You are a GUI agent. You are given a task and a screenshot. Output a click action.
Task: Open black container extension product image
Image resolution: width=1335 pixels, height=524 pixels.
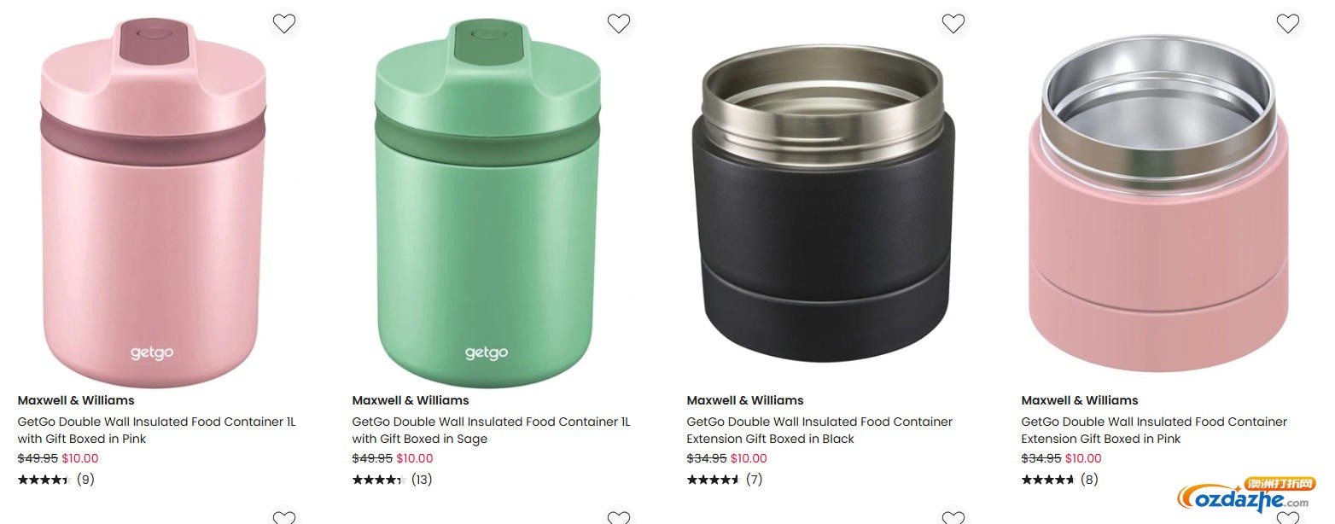tap(823, 201)
